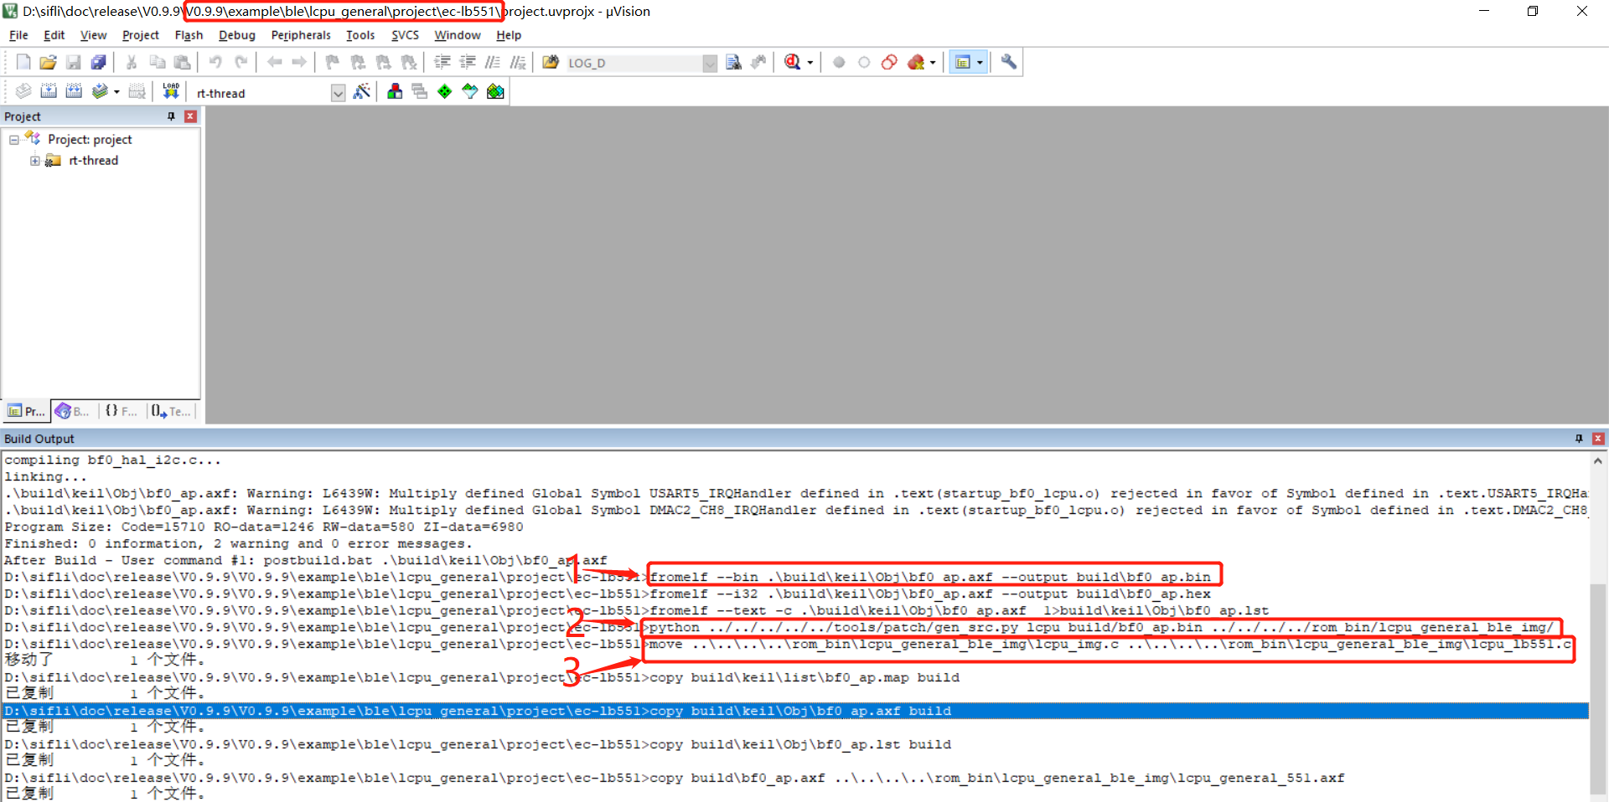1609x802 pixels.
Task: Navigate forwards with the right arrow icon
Action: [299, 62]
